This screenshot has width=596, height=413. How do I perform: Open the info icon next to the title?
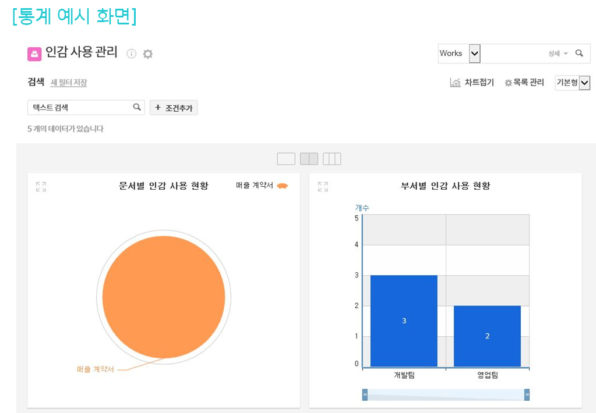pyautogui.click(x=132, y=54)
